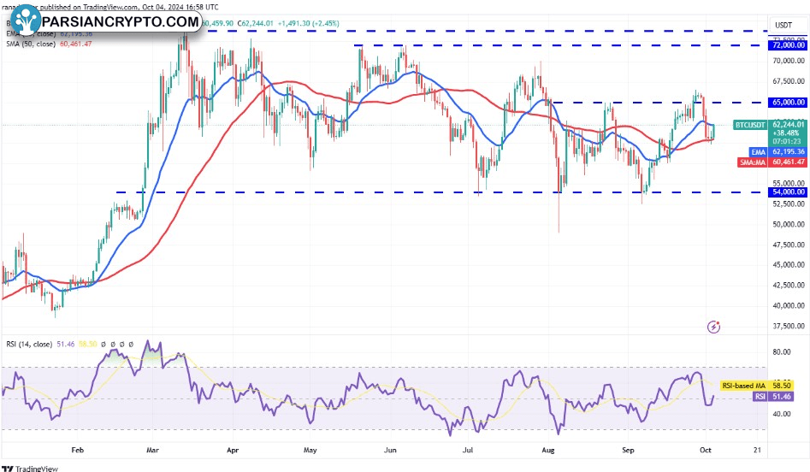Click the change value +1,491.30 (+2.45%)
Viewport: 810px width, 472px height.
click(x=309, y=23)
